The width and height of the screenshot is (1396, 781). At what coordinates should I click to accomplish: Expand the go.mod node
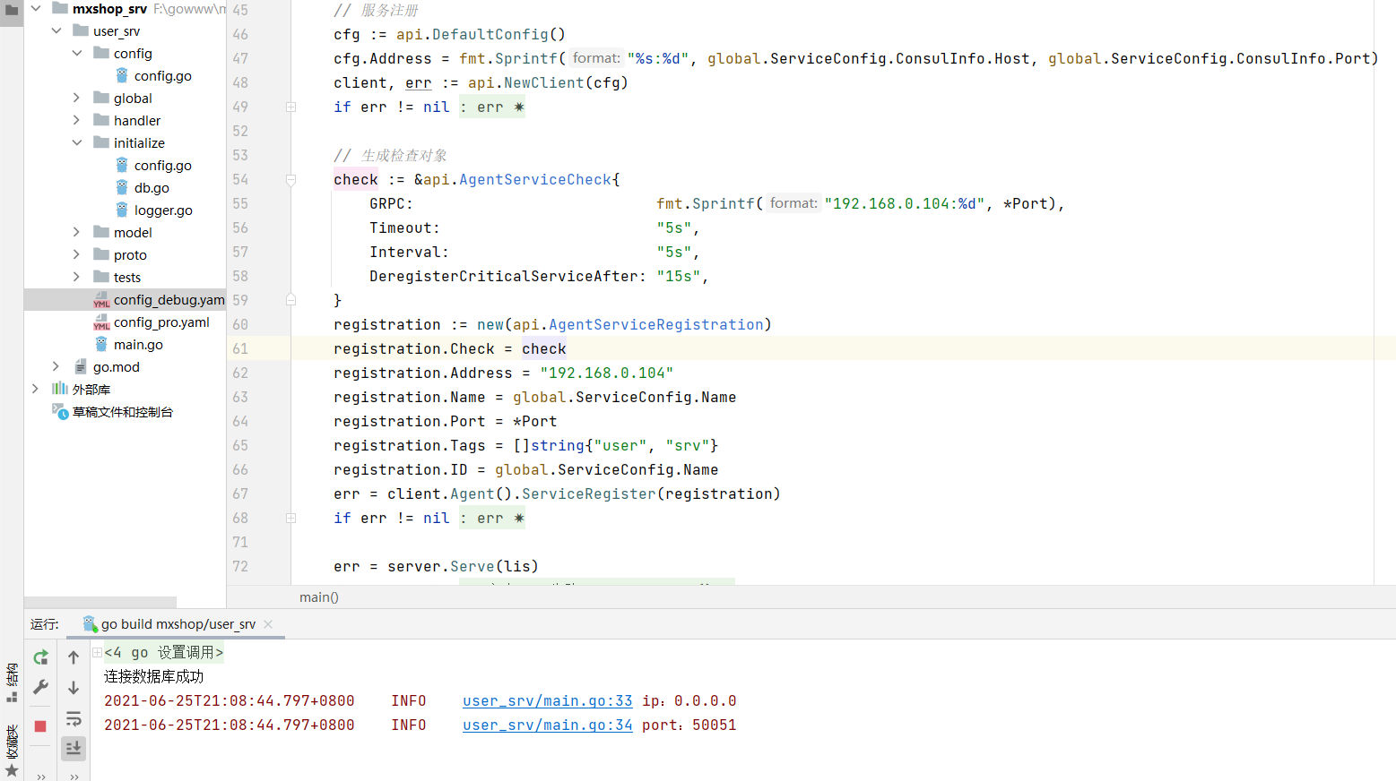point(56,366)
